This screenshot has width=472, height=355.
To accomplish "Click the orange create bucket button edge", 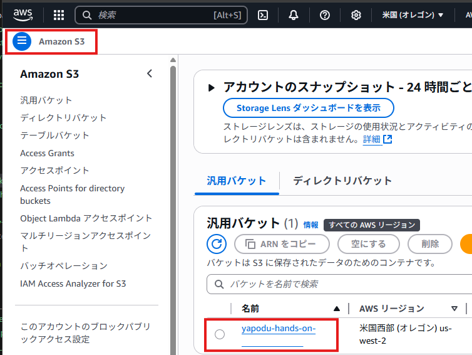I will coord(466,244).
